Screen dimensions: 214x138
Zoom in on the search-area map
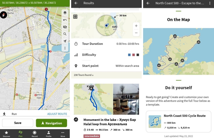point(136,26)
